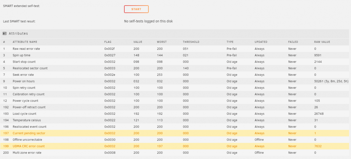The height and width of the screenshot is (159, 351).
Task: Click raw value 31 for Temperature celsius
Action: tap(316, 120)
